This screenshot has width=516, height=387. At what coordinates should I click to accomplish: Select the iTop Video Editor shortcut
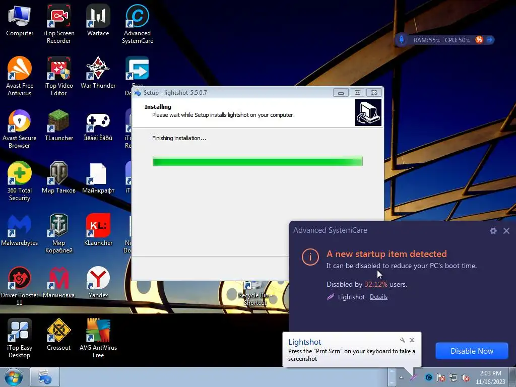pos(58,77)
